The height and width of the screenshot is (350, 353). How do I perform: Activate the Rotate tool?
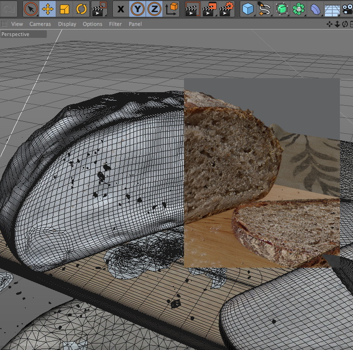[81, 9]
